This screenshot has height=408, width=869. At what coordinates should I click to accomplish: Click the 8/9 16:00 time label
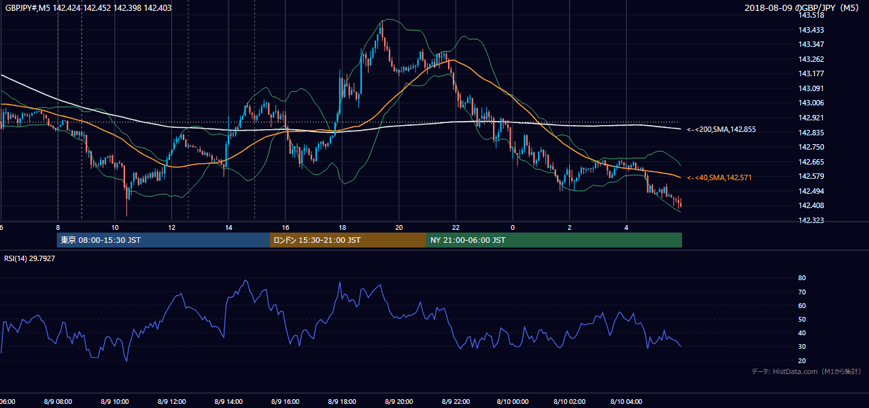click(x=286, y=401)
